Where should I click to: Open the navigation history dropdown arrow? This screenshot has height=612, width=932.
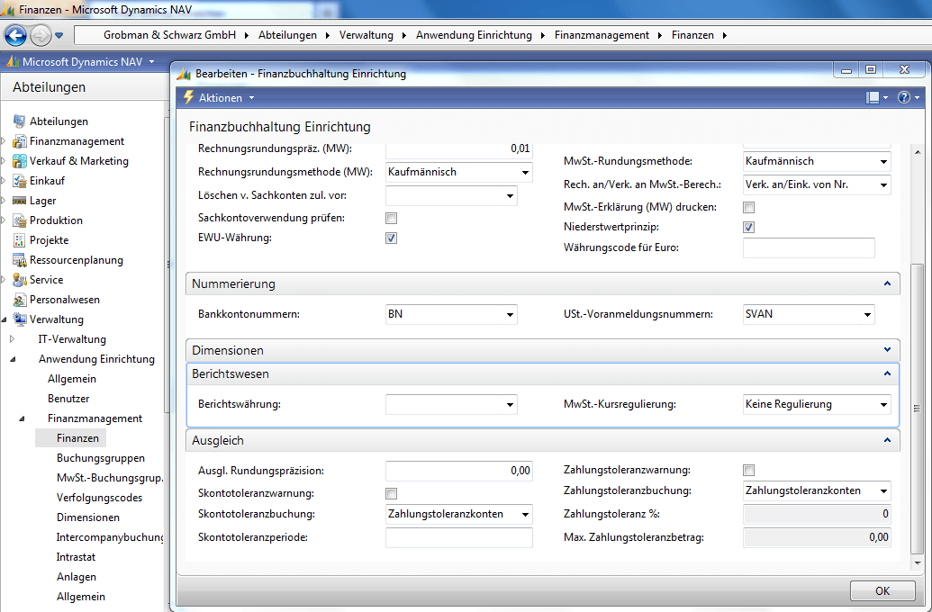(59, 36)
